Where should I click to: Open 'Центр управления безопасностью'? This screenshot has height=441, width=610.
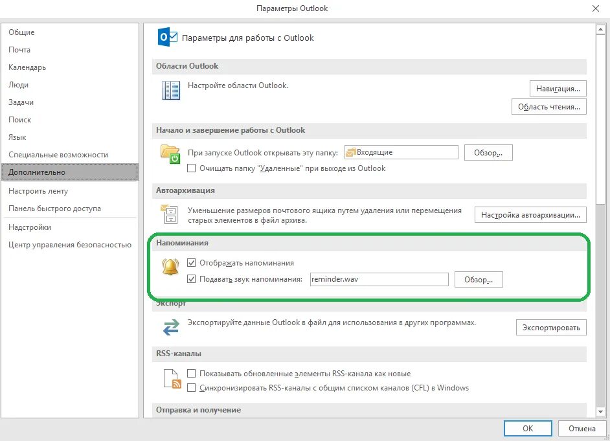[x=70, y=245]
